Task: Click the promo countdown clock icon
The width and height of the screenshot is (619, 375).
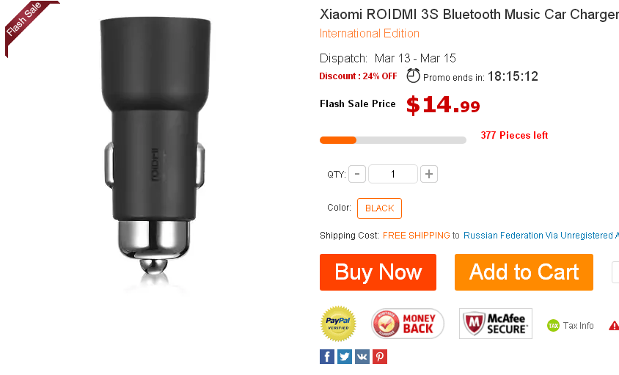Action: [414, 76]
